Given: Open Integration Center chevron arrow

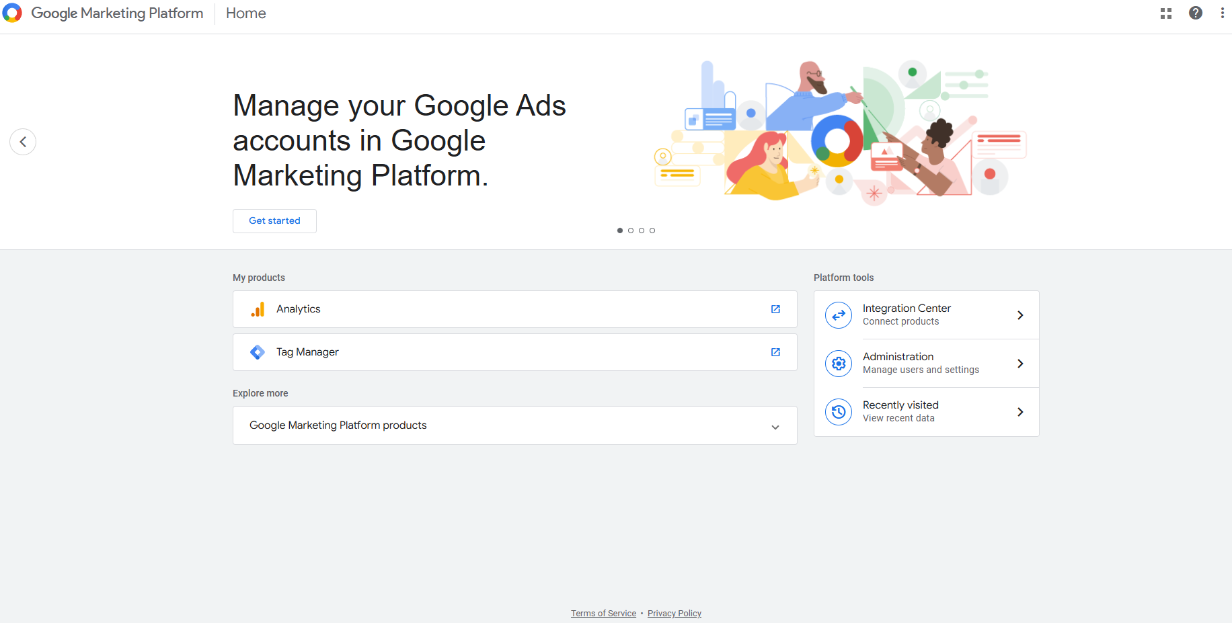Looking at the screenshot, I should [x=1020, y=315].
